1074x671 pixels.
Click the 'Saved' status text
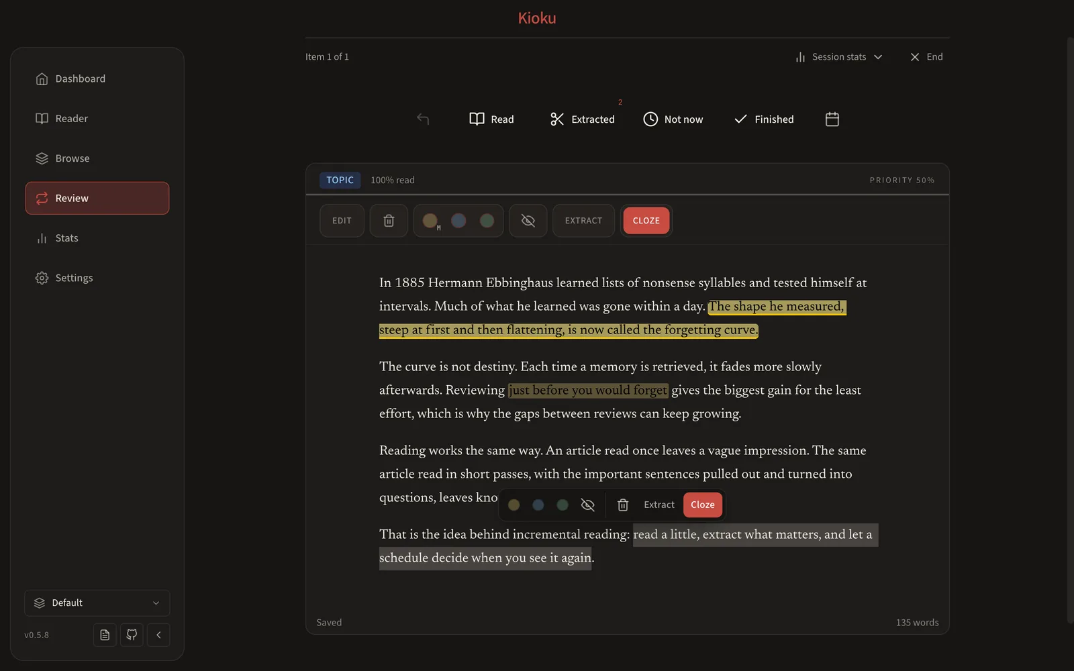click(x=329, y=623)
